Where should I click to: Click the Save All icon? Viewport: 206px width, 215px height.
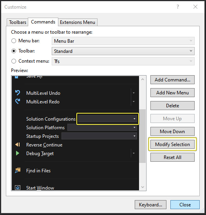16,77
